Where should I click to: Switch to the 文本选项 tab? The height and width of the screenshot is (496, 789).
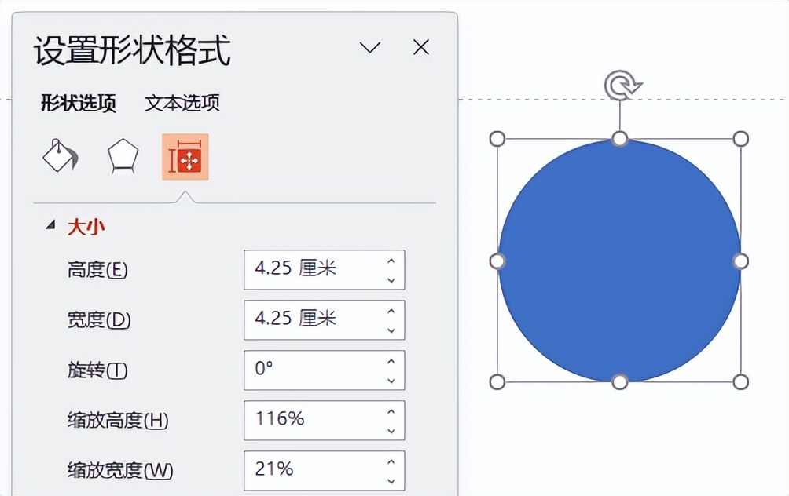pyautogui.click(x=182, y=103)
